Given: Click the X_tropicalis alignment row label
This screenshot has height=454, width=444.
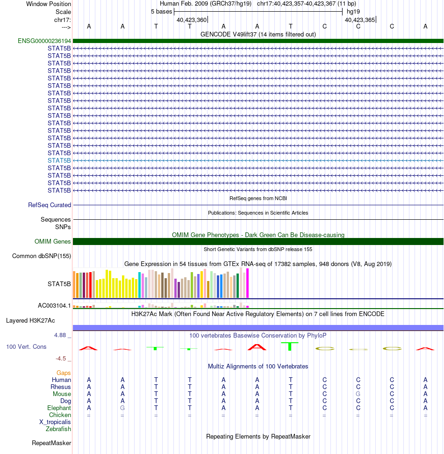Looking at the screenshot, I should [55, 422].
